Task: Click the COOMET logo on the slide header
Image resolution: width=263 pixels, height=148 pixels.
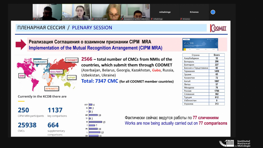Action: [218, 28]
